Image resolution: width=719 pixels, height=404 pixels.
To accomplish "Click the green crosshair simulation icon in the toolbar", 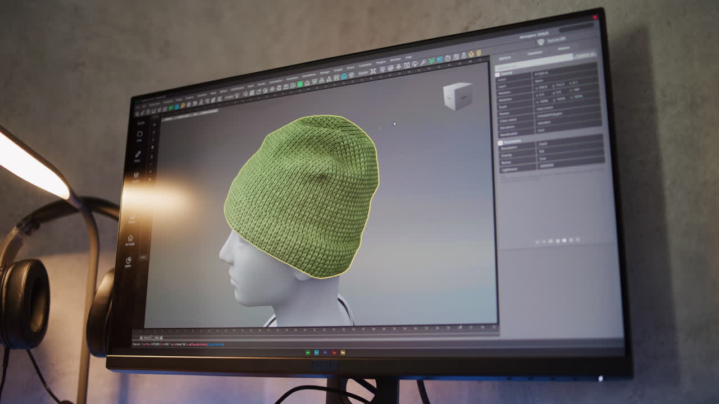I will click(431, 61).
